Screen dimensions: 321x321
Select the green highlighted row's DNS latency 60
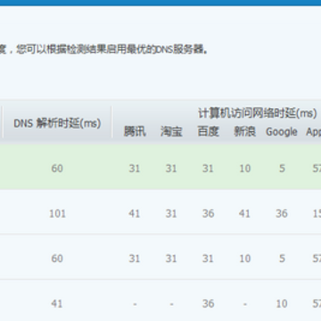click(57, 169)
